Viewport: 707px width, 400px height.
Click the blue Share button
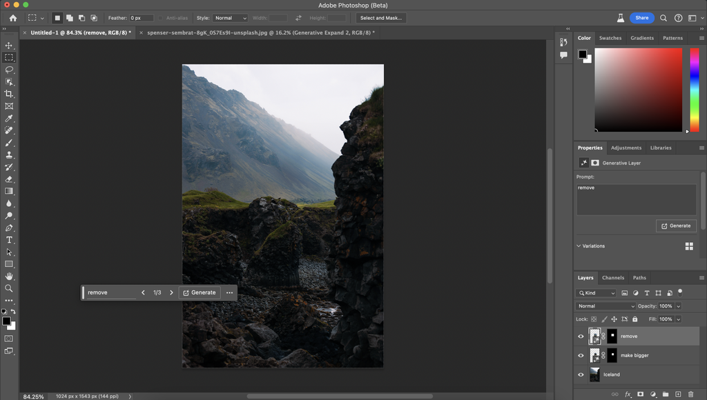642,17
